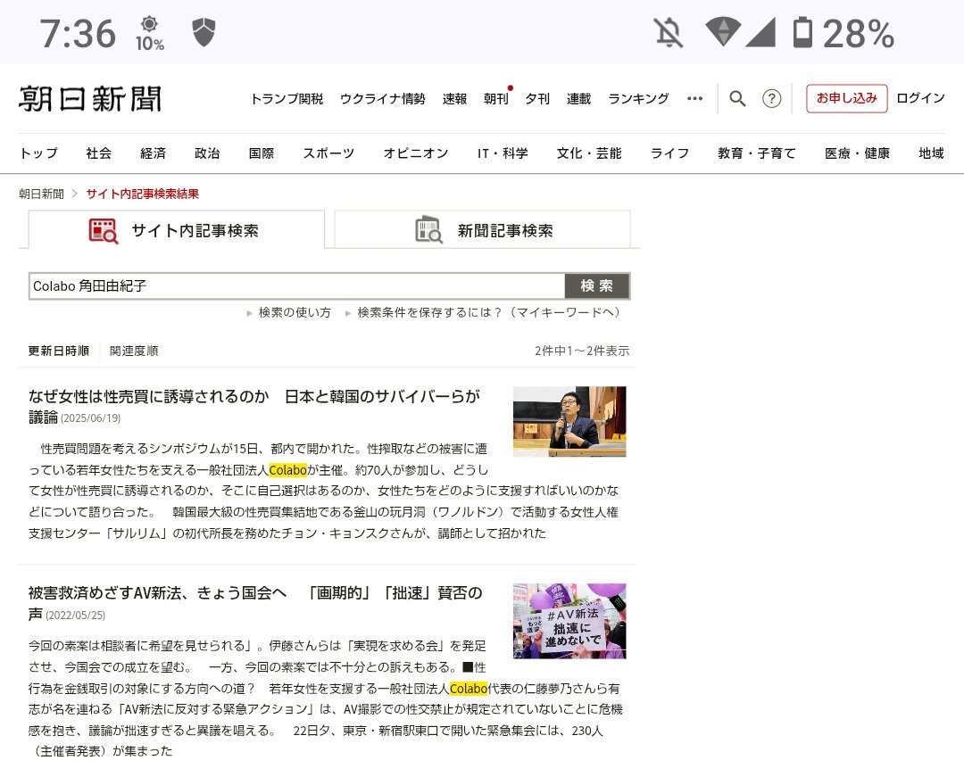The width and height of the screenshot is (964, 777).
Task: Go to 速報 section
Action: (454, 98)
